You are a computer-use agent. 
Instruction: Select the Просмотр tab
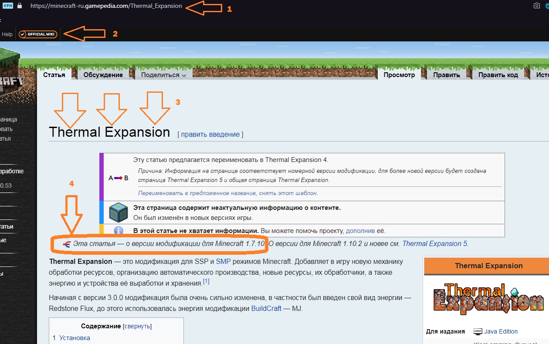(400, 75)
